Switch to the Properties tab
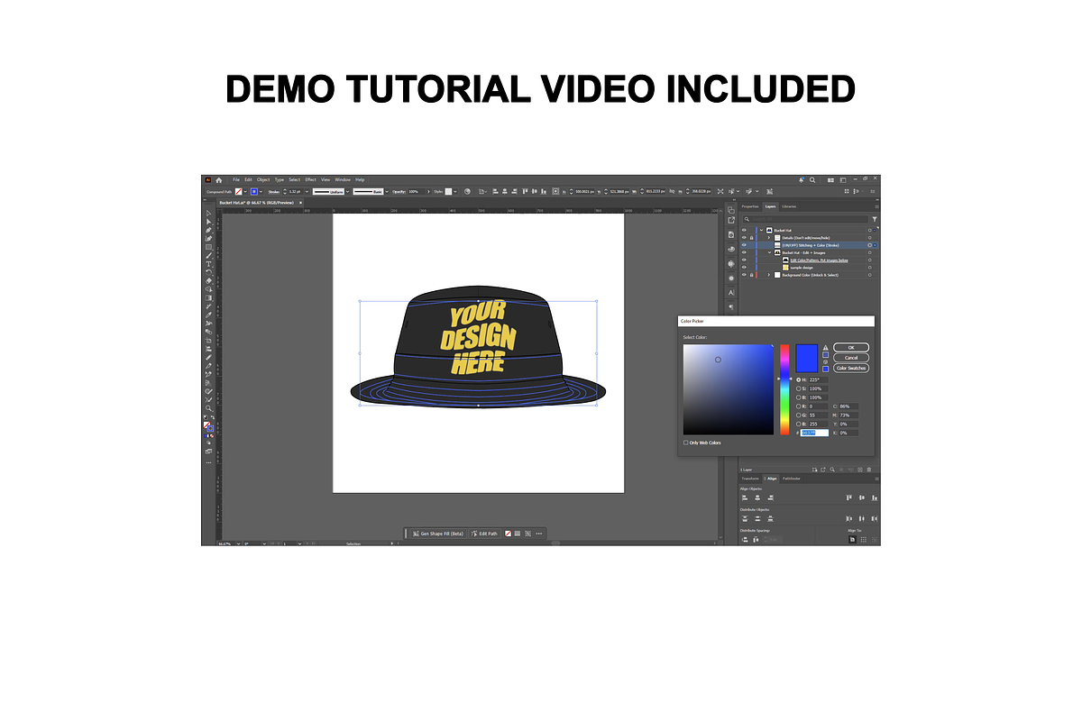The height and width of the screenshot is (721, 1082). click(750, 206)
